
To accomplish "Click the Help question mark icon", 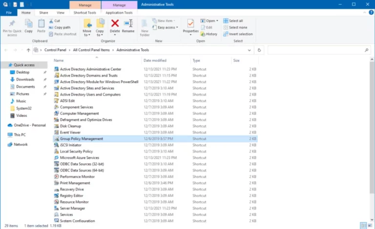I will 371,13.
